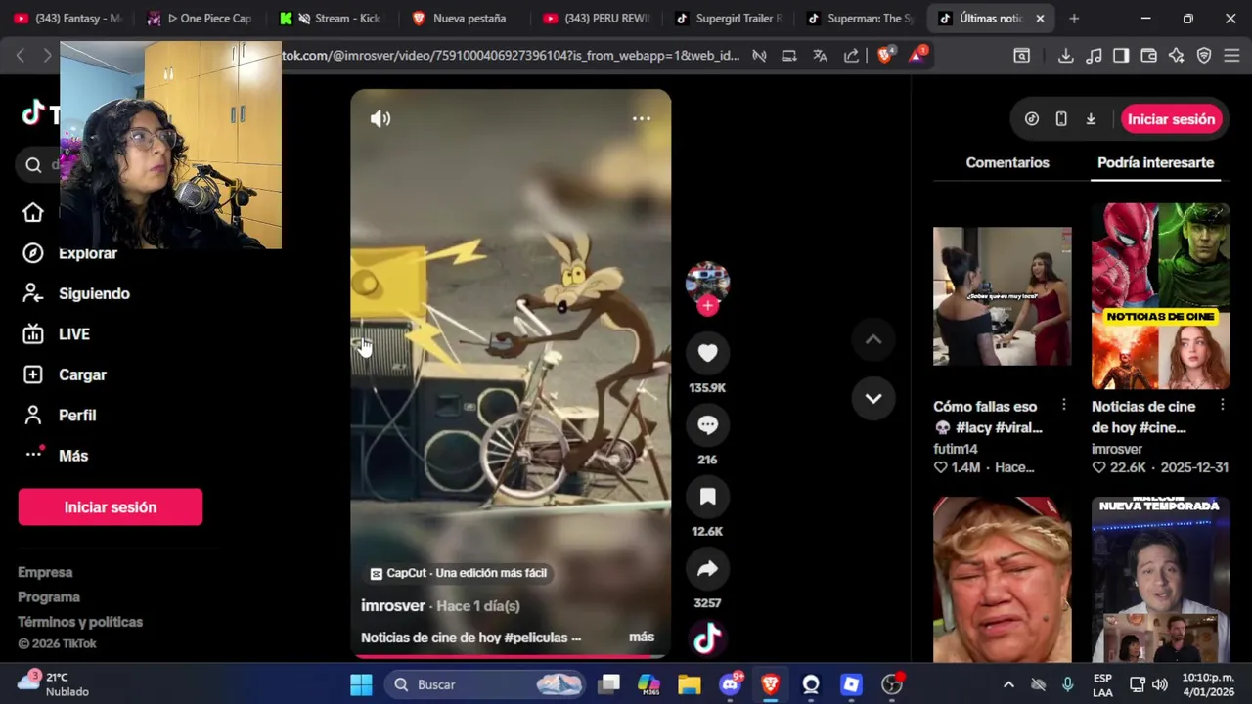Screen dimensions: 1252x704
Task: Open a new browser tab with plus
Action: [x=1074, y=18]
